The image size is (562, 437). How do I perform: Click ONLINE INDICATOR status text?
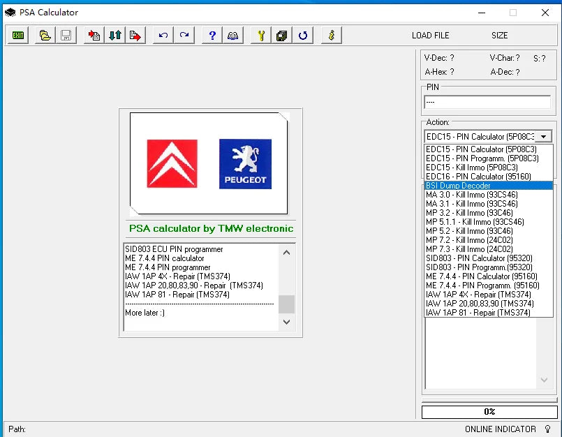pos(501,429)
